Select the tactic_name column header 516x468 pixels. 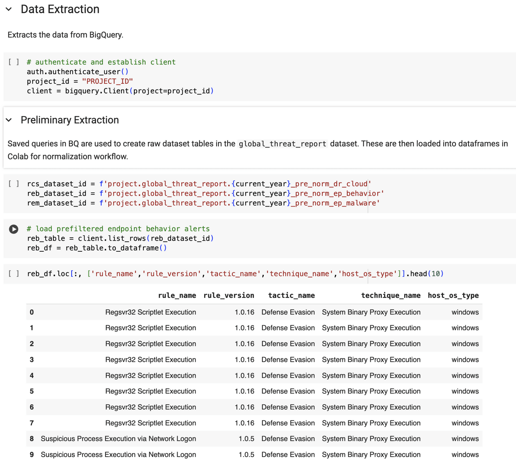291,295
